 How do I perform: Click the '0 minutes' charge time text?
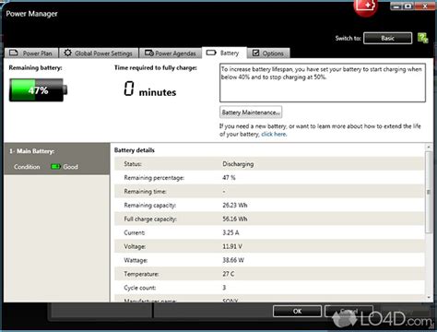[x=150, y=89]
